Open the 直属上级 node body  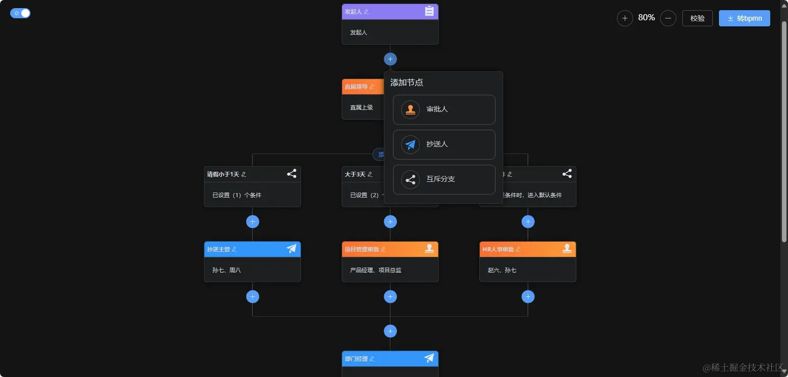363,107
